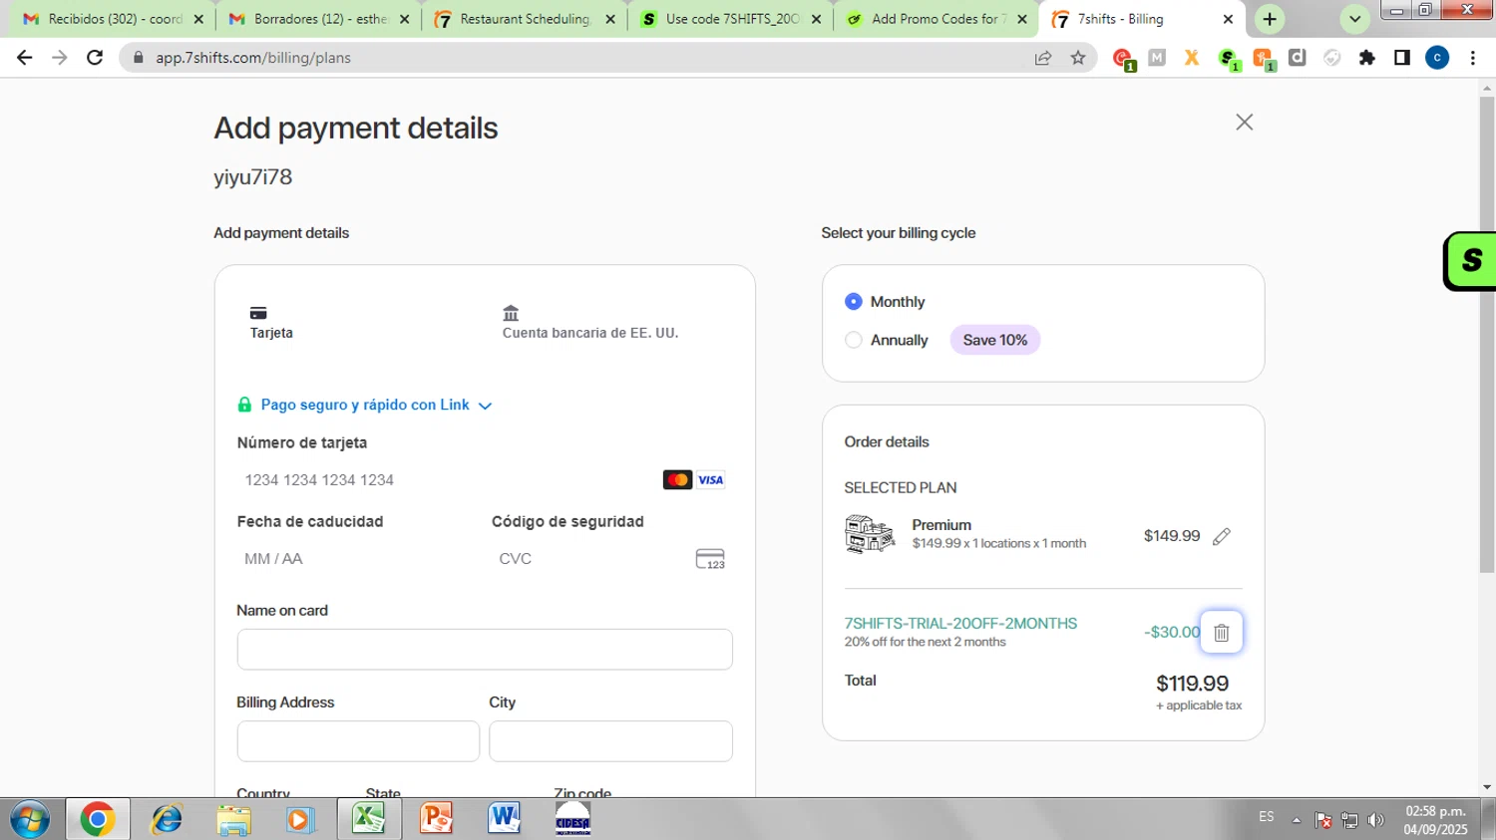Close the 7shifts - Billing tab
This screenshot has width=1496, height=840.
click(x=1228, y=19)
